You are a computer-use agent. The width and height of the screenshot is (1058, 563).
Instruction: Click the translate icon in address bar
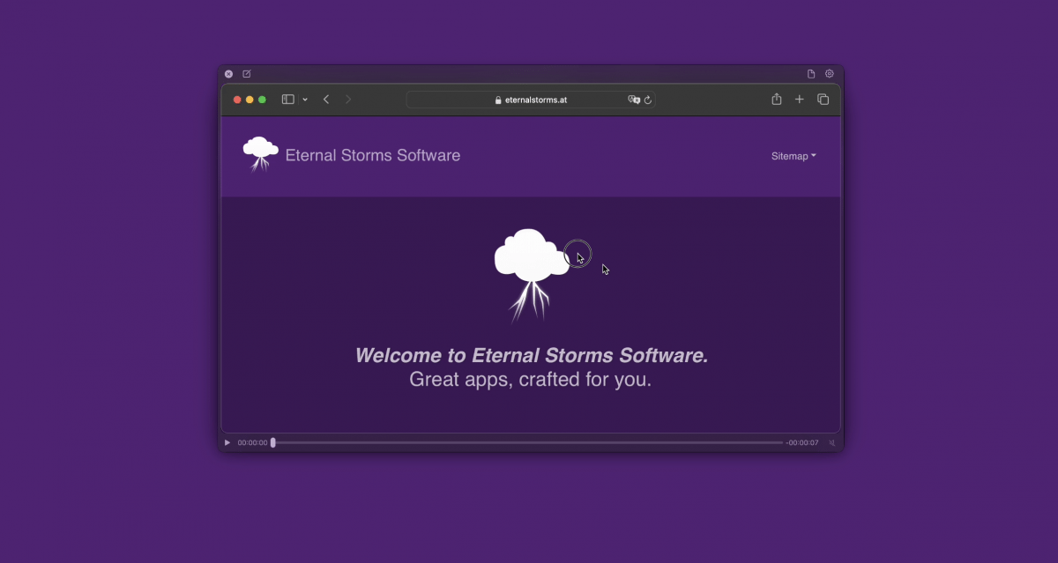tap(633, 100)
